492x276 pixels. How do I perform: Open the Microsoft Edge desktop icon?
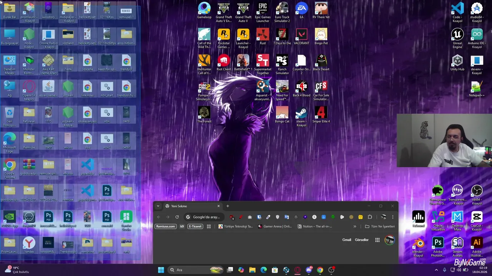(x=10, y=143)
